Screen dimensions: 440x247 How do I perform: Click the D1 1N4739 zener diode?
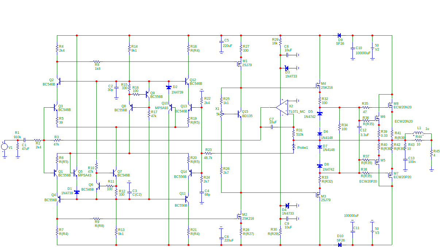pyautogui.click(x=77, y=192)
